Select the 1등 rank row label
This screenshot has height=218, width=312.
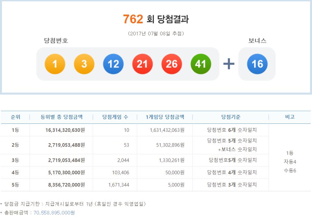tap(15, 130)
